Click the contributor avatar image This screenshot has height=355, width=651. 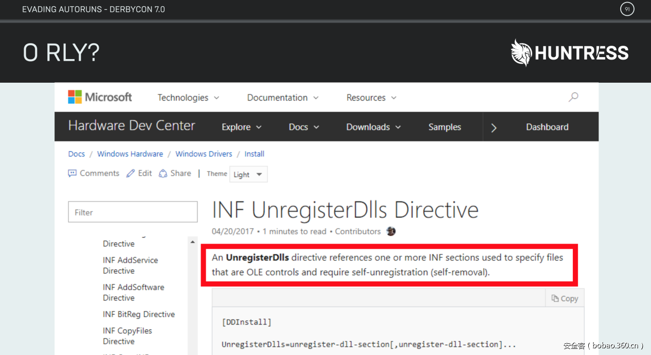pyautogui.click(x=391, y=231)
